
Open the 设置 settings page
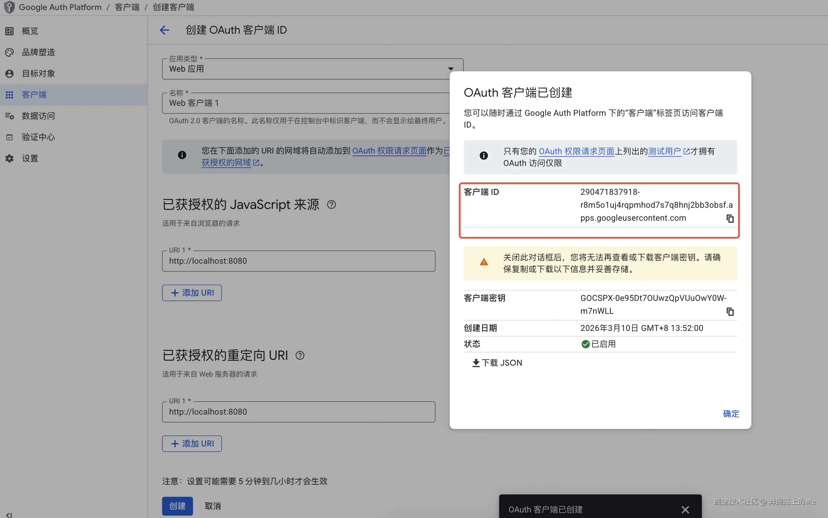tap(30, 158)
